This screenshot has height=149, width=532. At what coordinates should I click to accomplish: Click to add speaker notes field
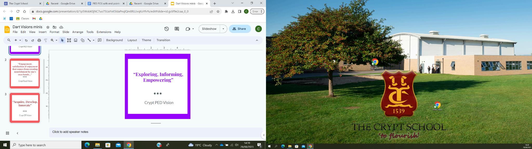click(156, 132)
